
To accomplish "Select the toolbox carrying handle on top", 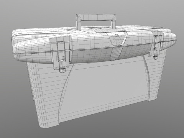I will (96, 21).
